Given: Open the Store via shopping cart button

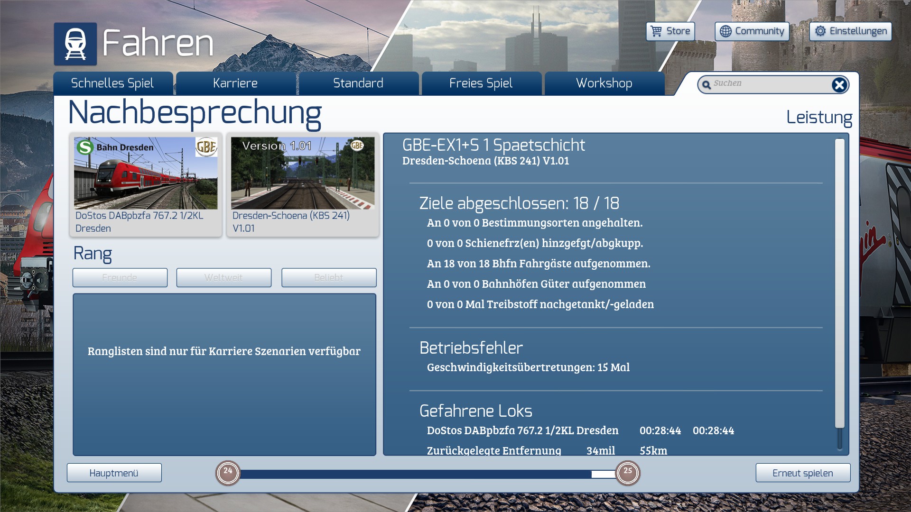Looking at the screenshot, I should point(670,31).
